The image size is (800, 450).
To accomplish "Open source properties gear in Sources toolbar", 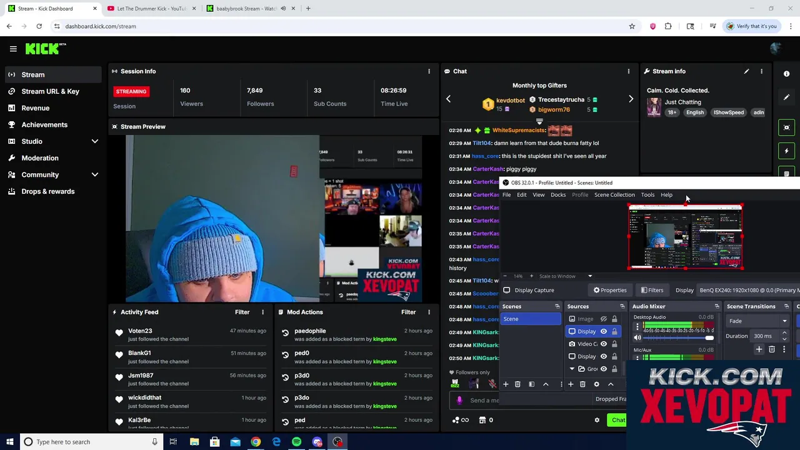I will tap(596, 384).
